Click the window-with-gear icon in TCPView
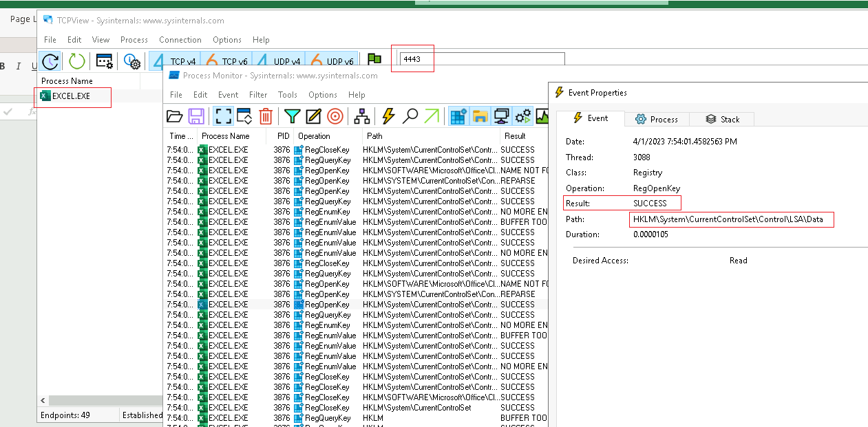This screenshot has height=427, width=868. coord(105,61)
